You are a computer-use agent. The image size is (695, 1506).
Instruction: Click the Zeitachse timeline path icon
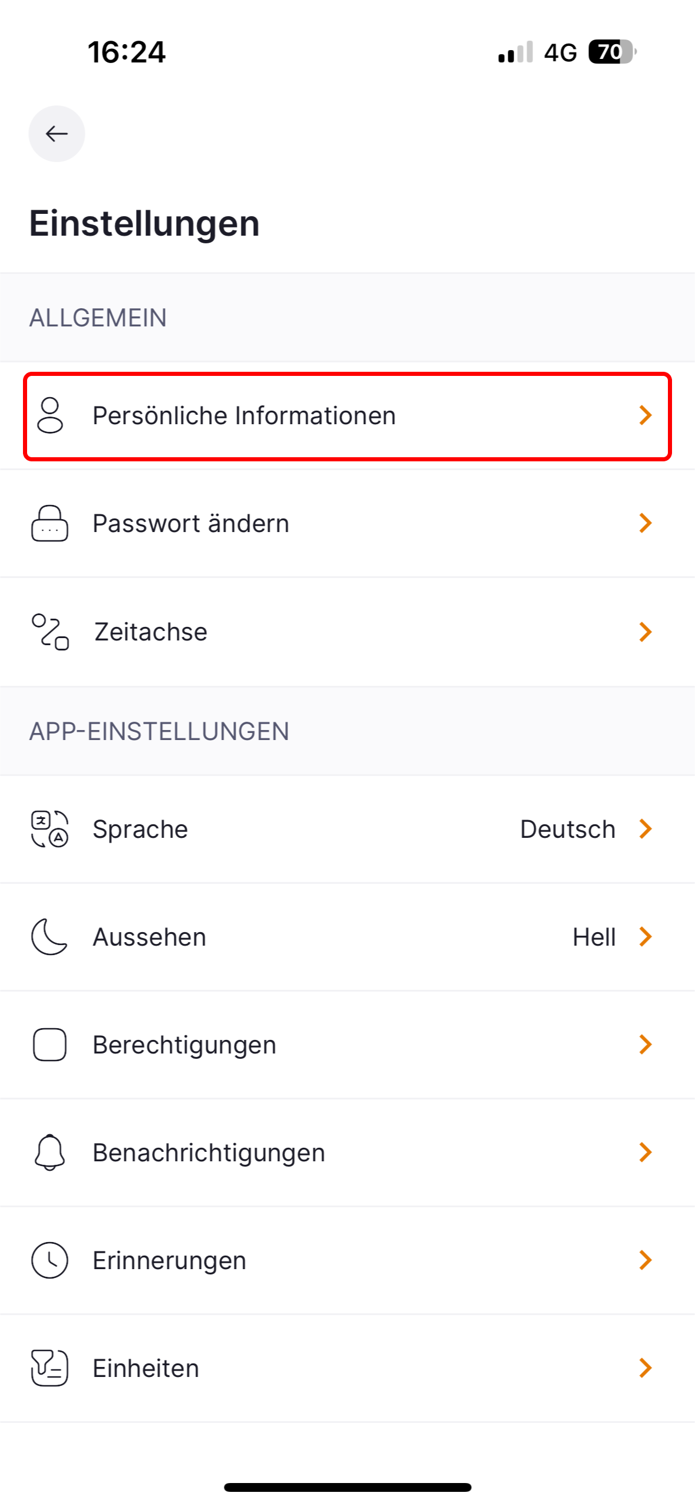[x=50, y=632]
